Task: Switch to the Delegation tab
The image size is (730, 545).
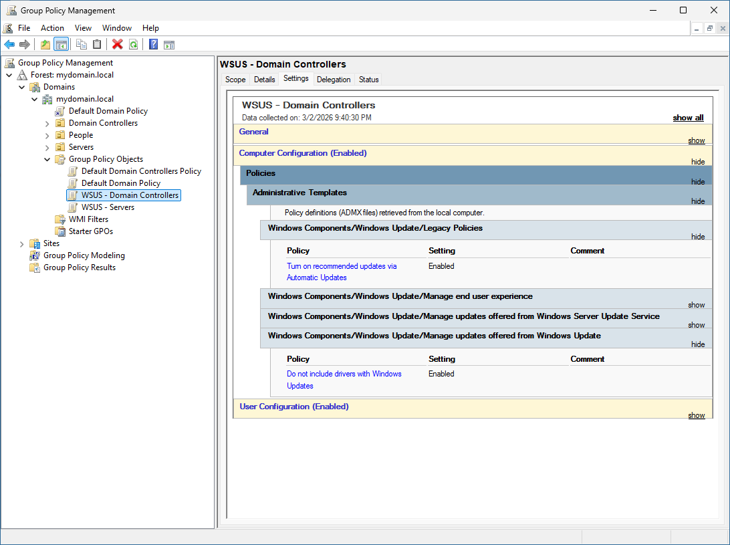Action: 334,80
